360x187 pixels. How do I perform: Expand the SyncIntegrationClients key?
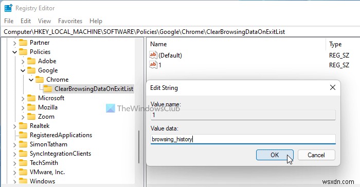pos(14,154)
